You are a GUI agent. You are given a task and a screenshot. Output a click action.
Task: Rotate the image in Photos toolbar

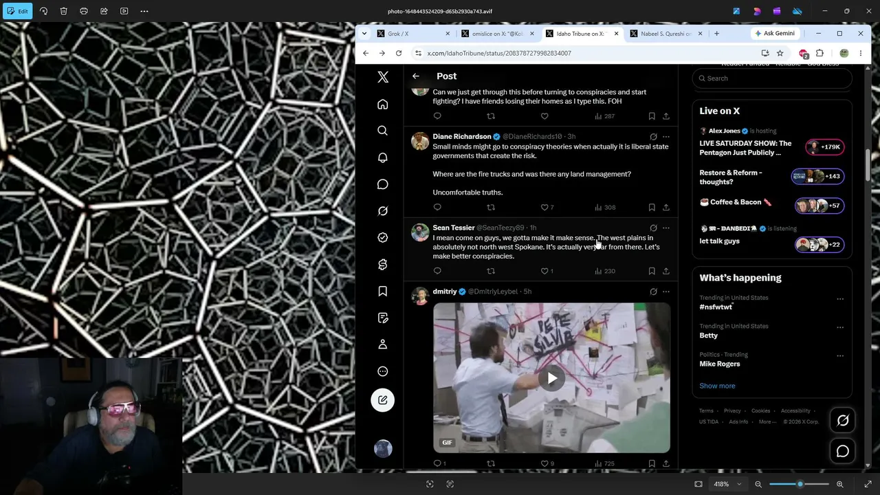click(43, 11)
